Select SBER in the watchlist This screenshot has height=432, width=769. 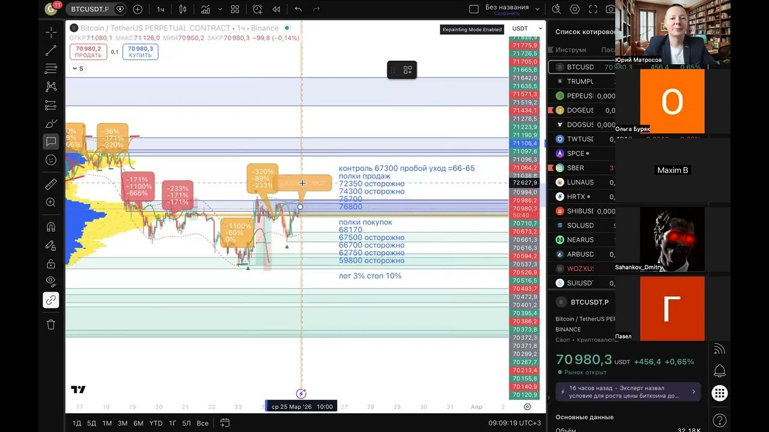pyautogui.click(x=582, y=168)
